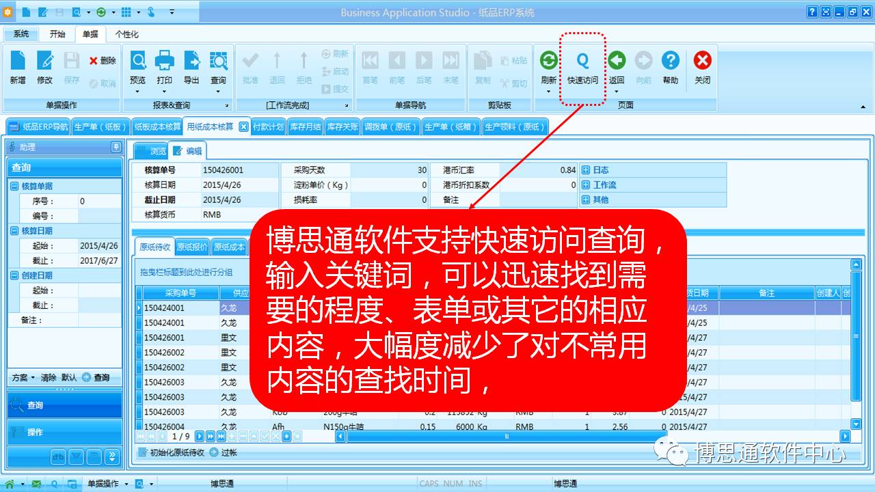Open the 方案 dropdown in query panel
Image resolution: width=875 pixels, height=492 pixels.
tap(23, 377)
